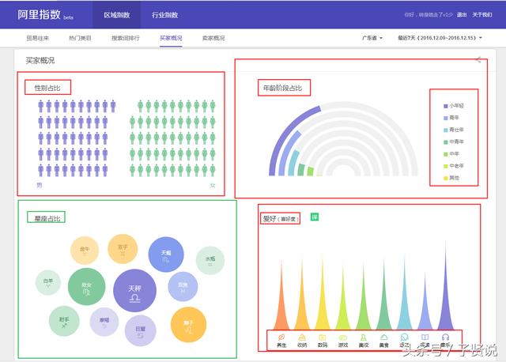The image size is (506, 362).
Task: Click the 美食 hobby icon
Action: tap(384, 337)
